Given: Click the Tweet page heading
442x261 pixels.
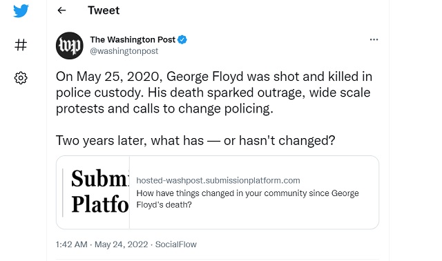Looking at the screenshot, I should [x=104, y=10].
